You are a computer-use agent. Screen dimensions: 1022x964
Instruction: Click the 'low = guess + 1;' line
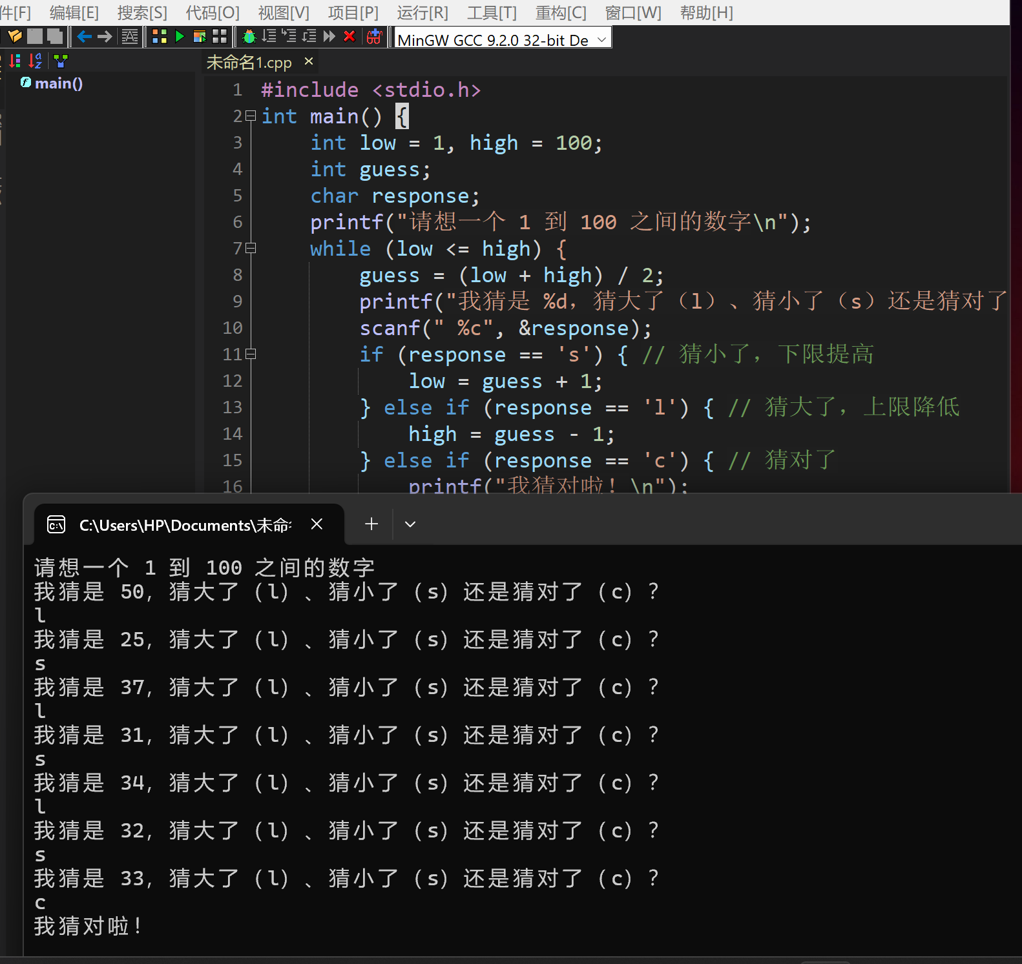pos(505,382)
